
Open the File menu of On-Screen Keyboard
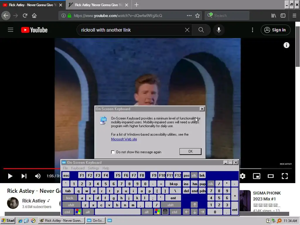point(65,168)
